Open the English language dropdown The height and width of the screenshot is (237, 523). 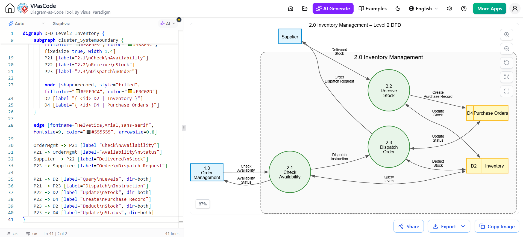point(423,8)
